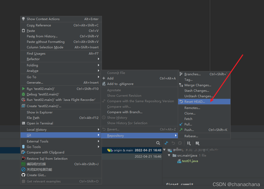Click the blue Pull arrow icon
Viewport: 264px width, 189px height.
(181, 124)
